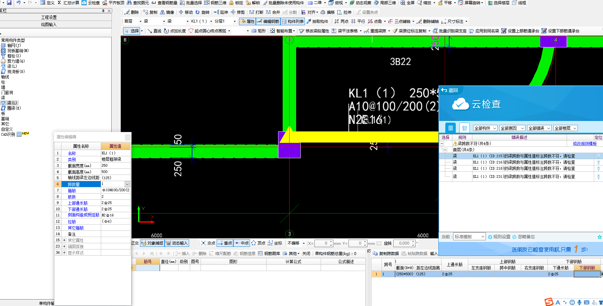The image size is (603, 306).
Task: Launch 云检查 from the top toolbar
Action: coord(91,3)
